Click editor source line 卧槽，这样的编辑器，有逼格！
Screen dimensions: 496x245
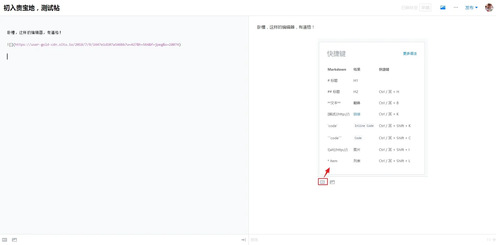pos(34,32)
